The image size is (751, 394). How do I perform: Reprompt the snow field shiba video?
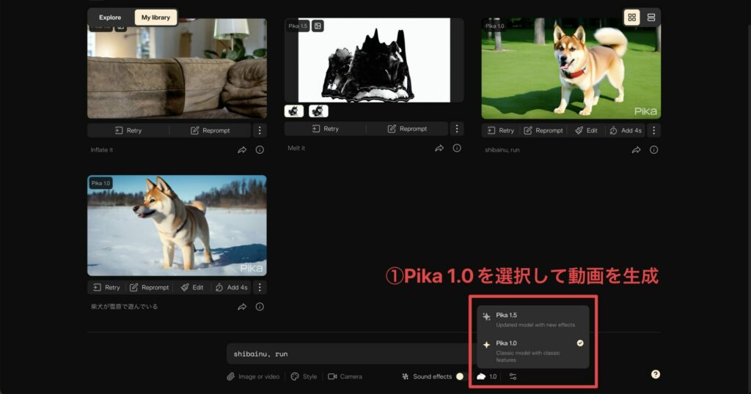[150, 287]
